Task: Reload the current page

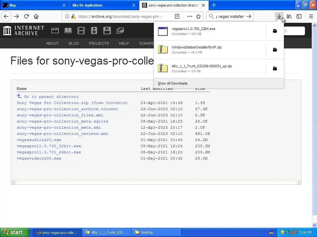Action: pos(26,17)
